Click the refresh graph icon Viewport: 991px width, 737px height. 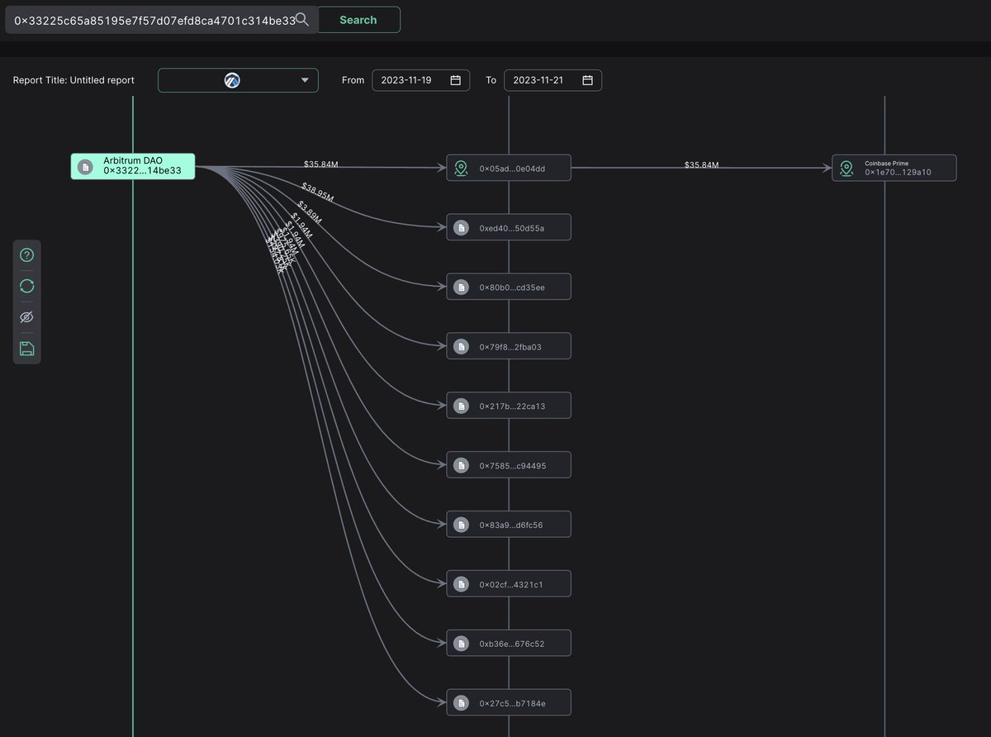point(26,286)
